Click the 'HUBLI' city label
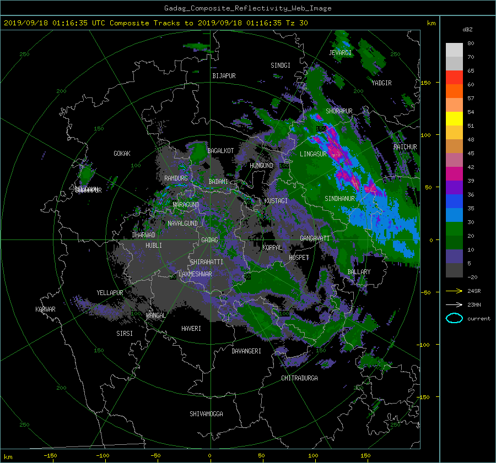Image resolution: width=496 pixels, height=463 pixels. pyautogui.click(x=153, y=245)
